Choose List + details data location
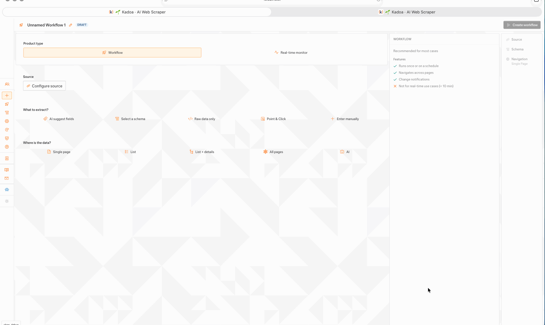This screenshot has width=545, height=325. click(202, 152)
